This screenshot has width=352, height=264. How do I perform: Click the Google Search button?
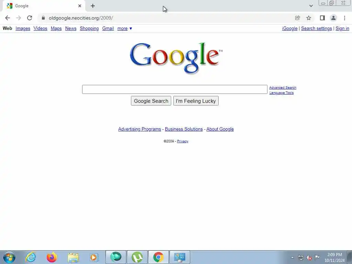click(151, 101)
